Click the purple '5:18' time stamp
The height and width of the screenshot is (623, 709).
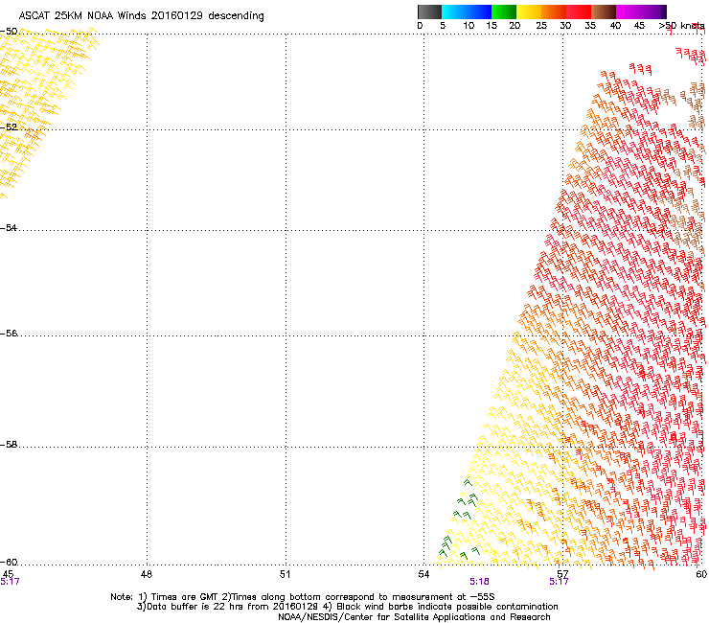tap(479, 582)
